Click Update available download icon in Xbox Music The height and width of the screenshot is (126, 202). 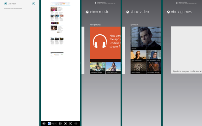click(96, 3)
